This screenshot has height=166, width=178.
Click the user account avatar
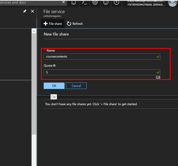(x=173, y=3)
